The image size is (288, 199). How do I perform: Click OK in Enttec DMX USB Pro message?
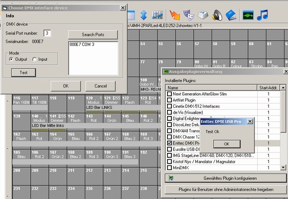(227, 144)
